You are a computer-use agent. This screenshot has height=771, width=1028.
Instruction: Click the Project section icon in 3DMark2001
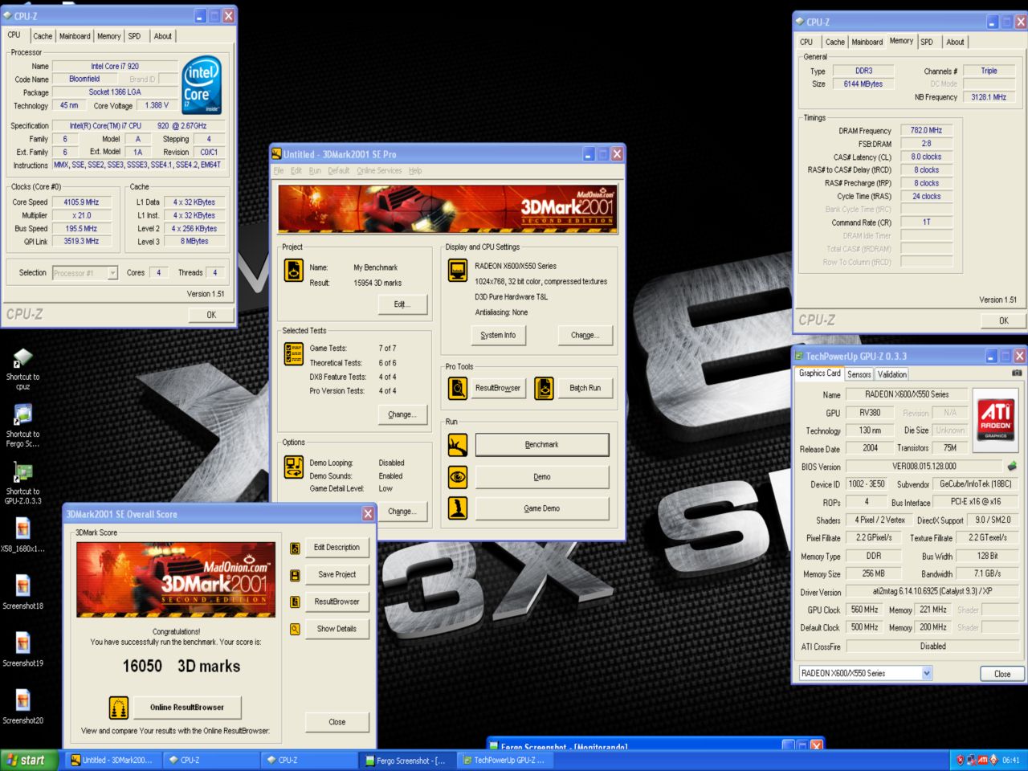(294, 271)
